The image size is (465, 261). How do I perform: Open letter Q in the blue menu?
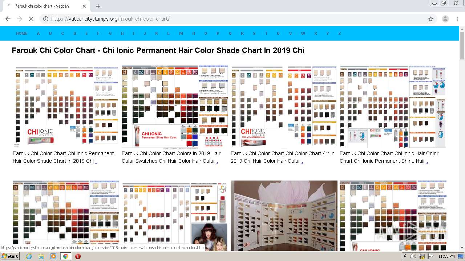pos(230,33)
